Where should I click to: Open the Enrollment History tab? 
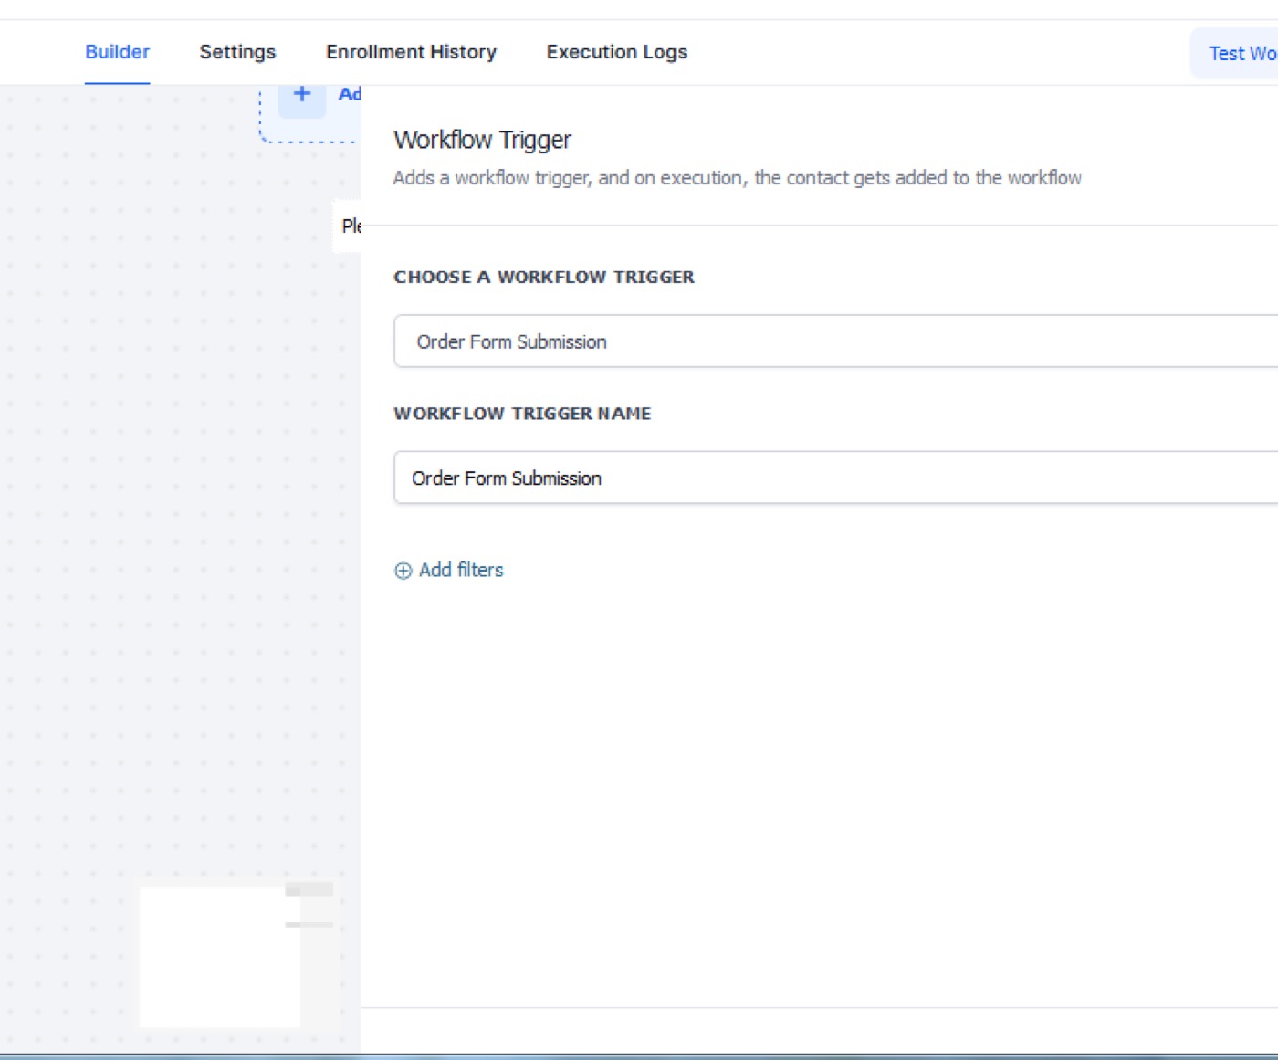411,52
